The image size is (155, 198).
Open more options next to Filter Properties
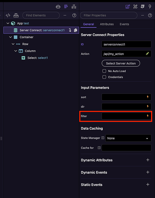143,15
